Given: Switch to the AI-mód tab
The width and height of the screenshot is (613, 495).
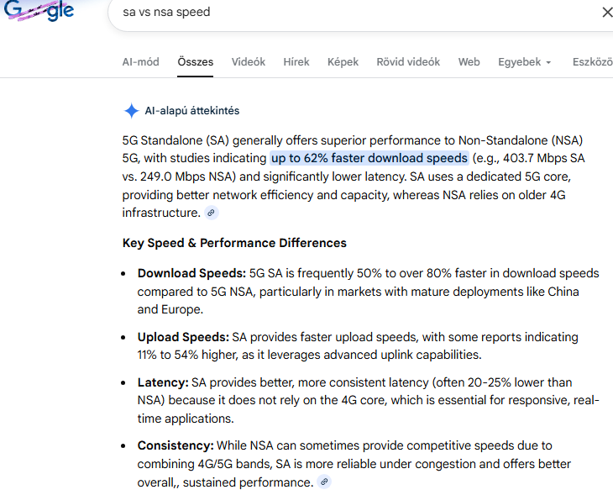Looking at the screenshot, I should coord(140,62).
